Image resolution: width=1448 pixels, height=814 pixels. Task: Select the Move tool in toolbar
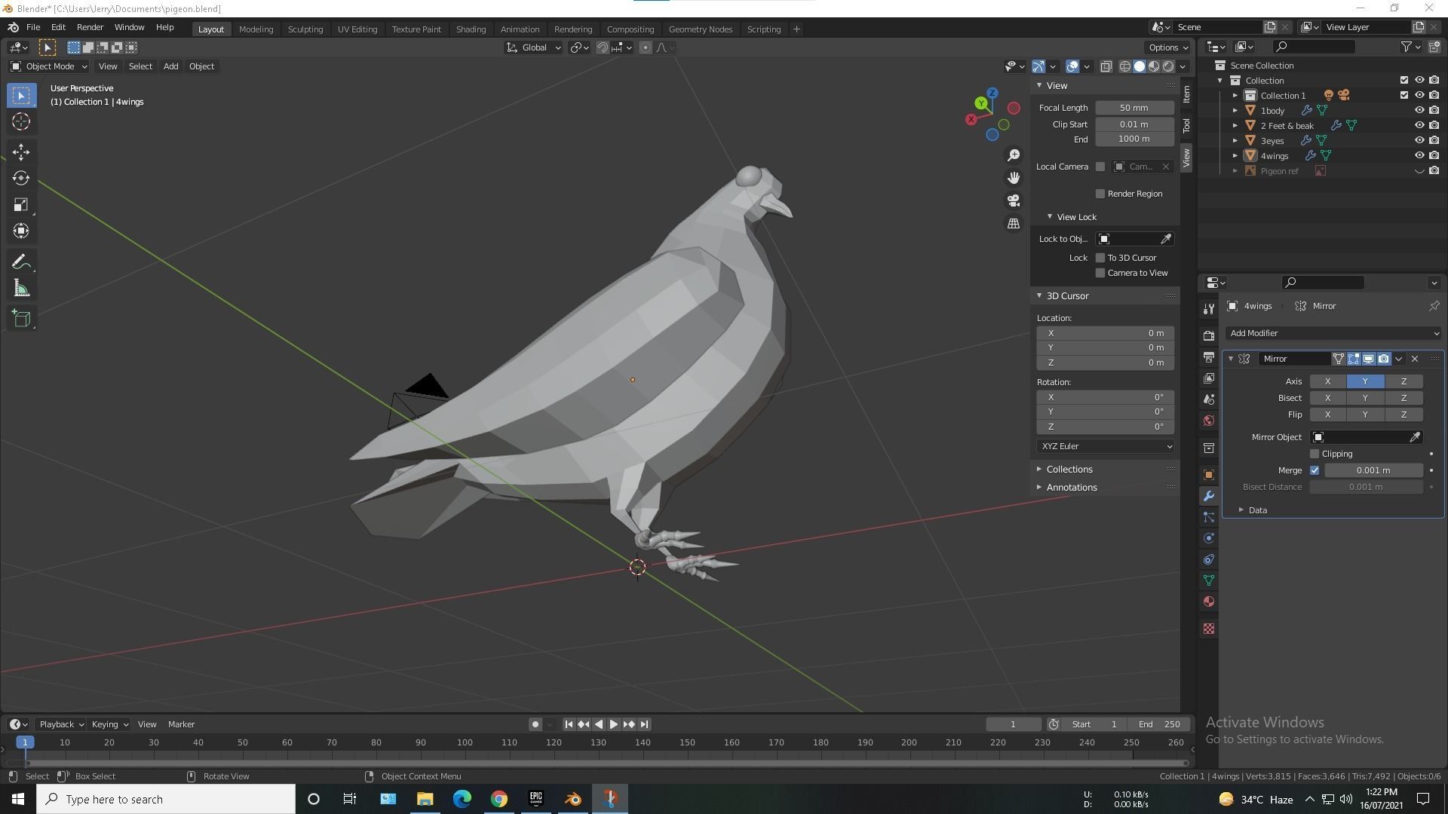[21, 151]
